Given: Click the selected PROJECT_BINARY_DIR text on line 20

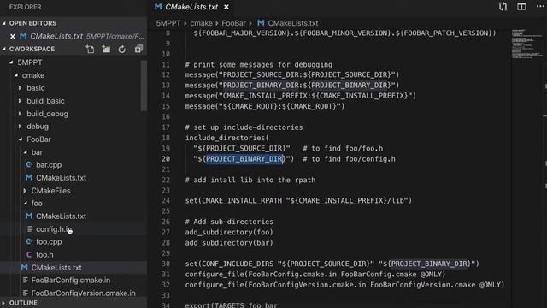Looking at the screenshot, I should (x=244, y=159).
